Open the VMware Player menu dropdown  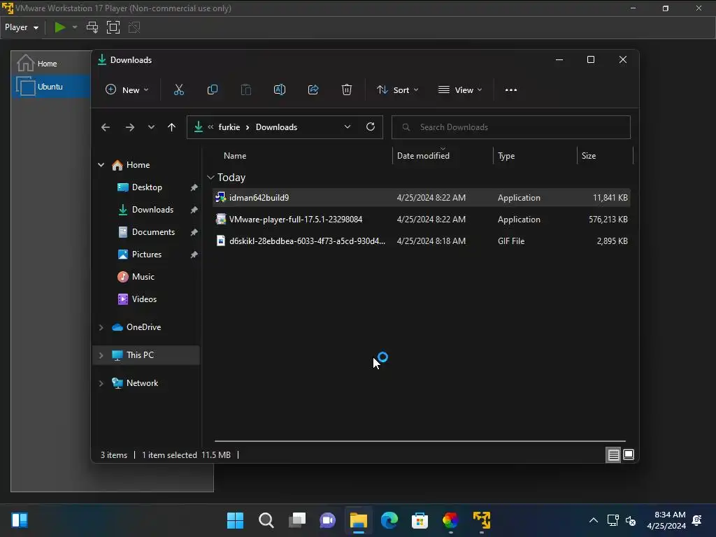tap(22, 27)
